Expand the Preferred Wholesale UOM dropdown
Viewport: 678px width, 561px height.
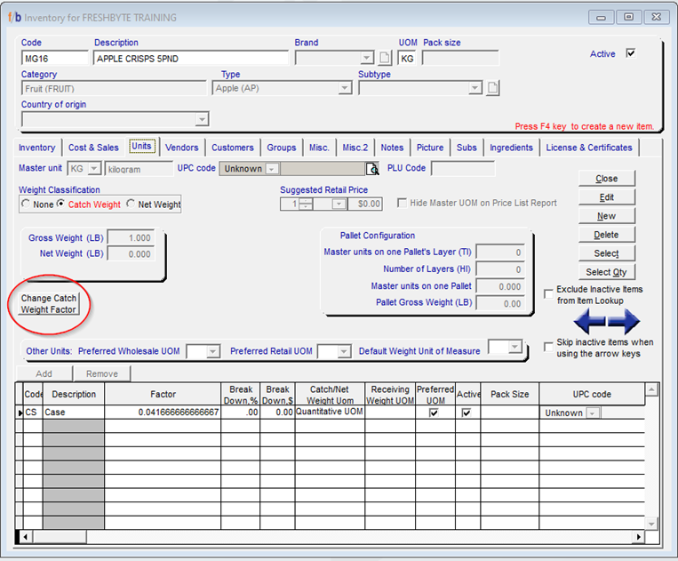click(212, 351)
